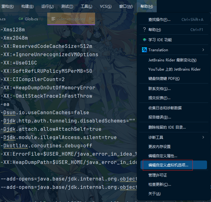Open the 帮助(H) menu in menu bar

147,6
